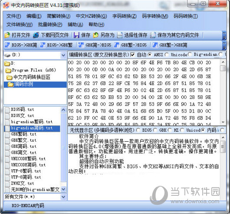The width and height of the screenshot is (230, 214).
Task: Select 内码 radio in 无忧显示区
Action: coord(203,130)
